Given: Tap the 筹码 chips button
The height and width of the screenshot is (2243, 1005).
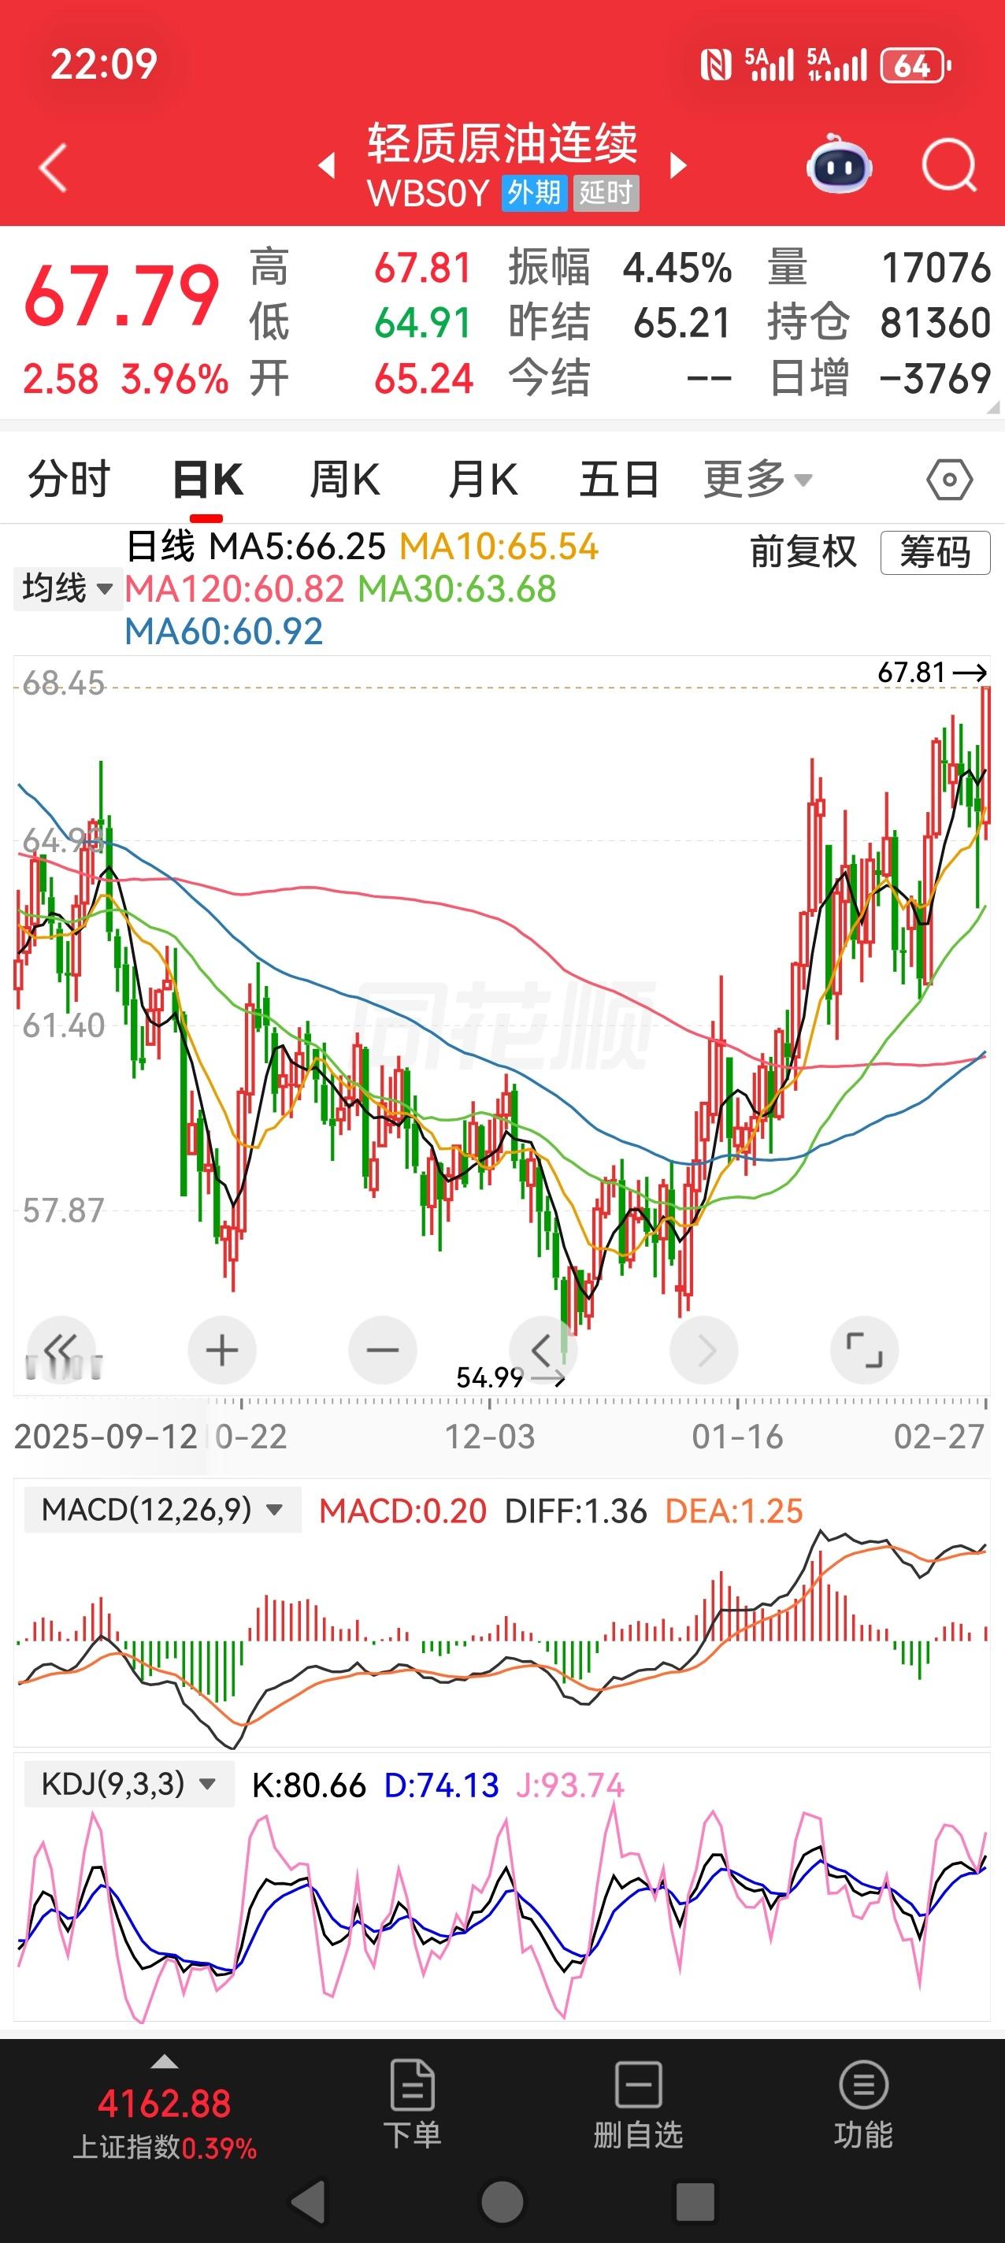Looking at the screenshot, I should [x=936, y=552].
